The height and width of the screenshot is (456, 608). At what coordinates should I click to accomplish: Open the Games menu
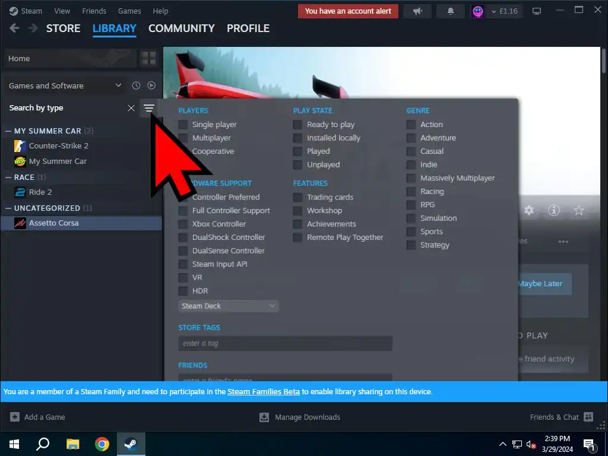(129, 11)
